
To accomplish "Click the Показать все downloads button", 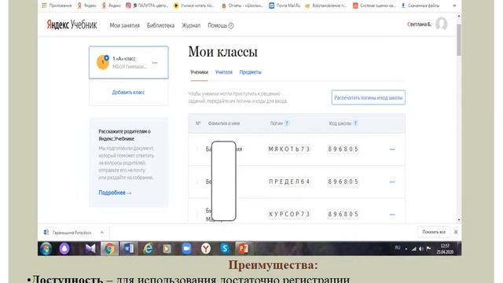I will [x=434, y=232].
